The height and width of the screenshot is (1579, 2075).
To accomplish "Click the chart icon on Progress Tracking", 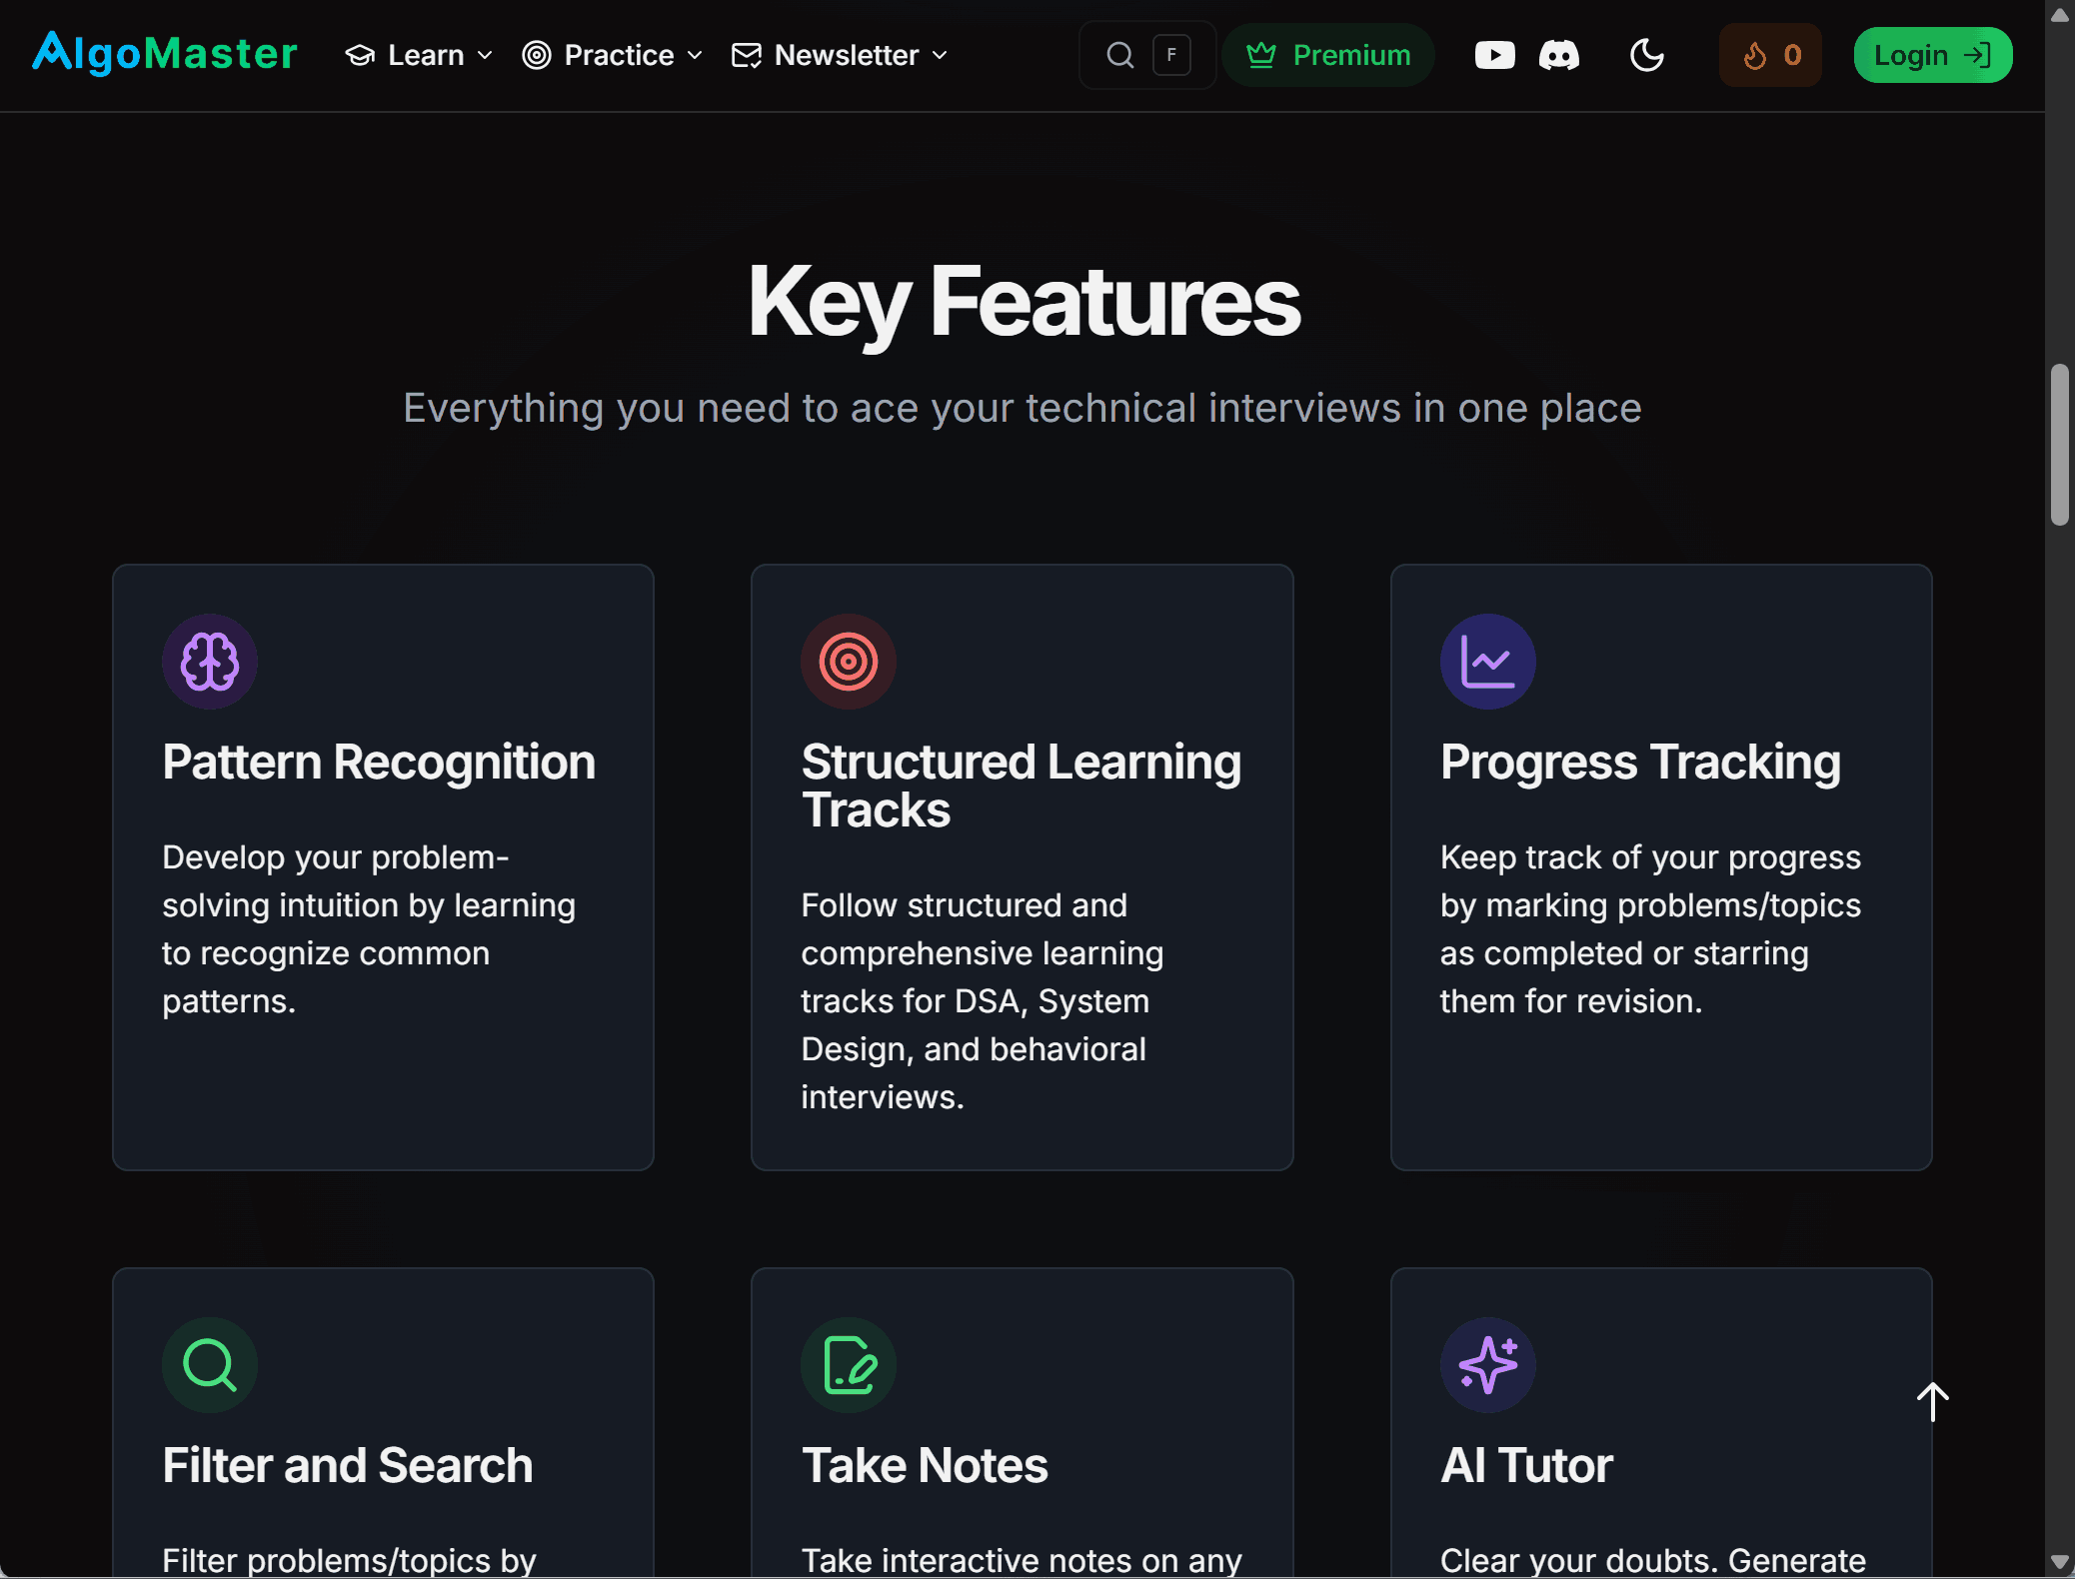I will tap(1488, 662).
